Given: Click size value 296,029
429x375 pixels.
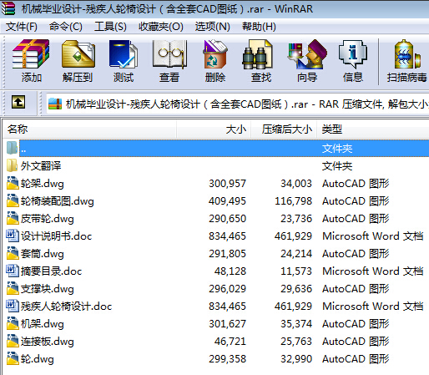Looking at the screenshot, I should tap(227, 289).
